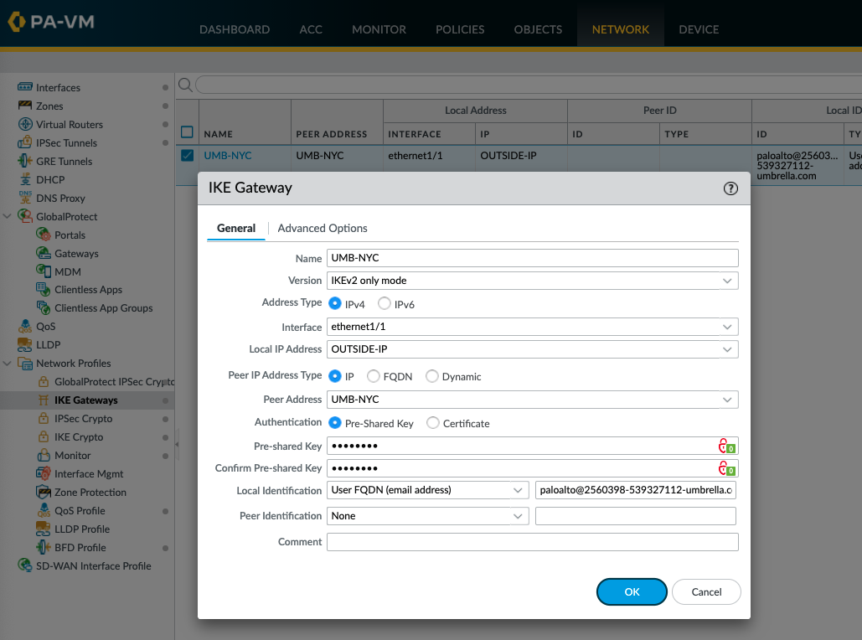Click the Peer Identification value field
Image resolution: width=862 pixels, height=640 pixels.
636,516
